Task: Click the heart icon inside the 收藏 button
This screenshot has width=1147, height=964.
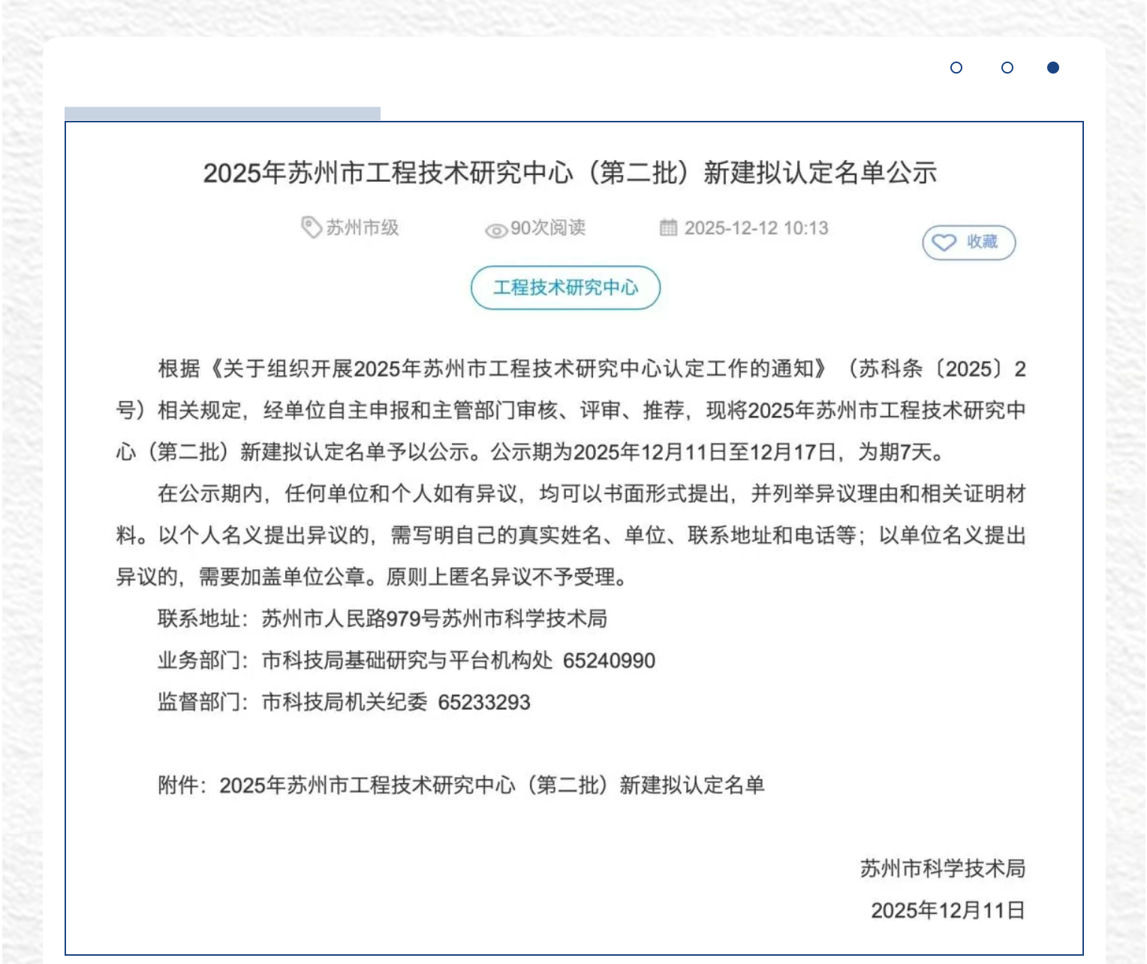Action: point(944,243)
